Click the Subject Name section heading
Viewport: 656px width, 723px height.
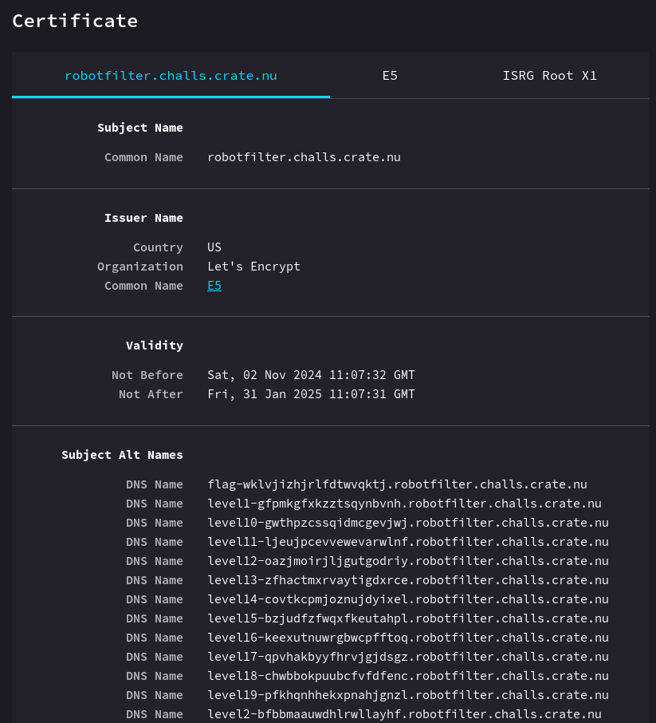click(x=140, y=127)
